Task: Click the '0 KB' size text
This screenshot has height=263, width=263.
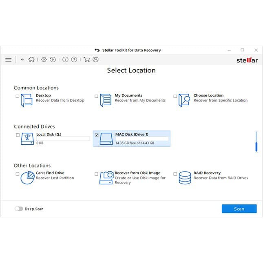Action: (x=40, y=143)
